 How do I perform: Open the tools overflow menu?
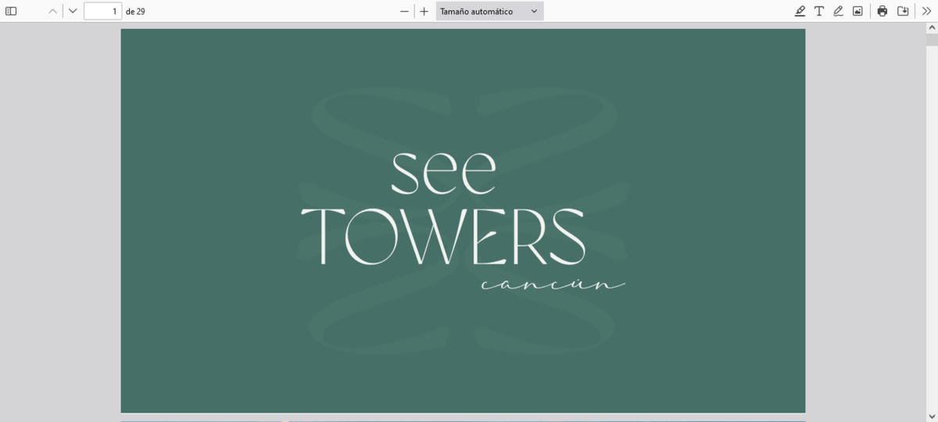pyautogui.click(x=927, y=11)
